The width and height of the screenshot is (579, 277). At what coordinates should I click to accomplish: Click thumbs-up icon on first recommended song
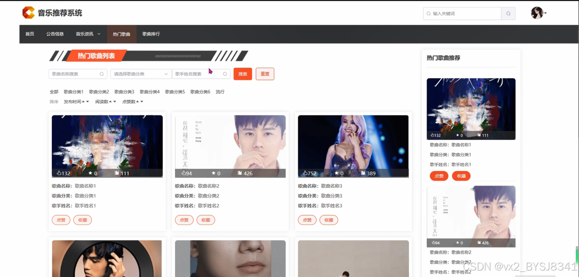pyautogui.click(x=432, y=135)
